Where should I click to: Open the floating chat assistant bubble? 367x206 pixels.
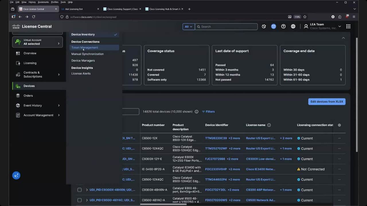coord(16,175)
